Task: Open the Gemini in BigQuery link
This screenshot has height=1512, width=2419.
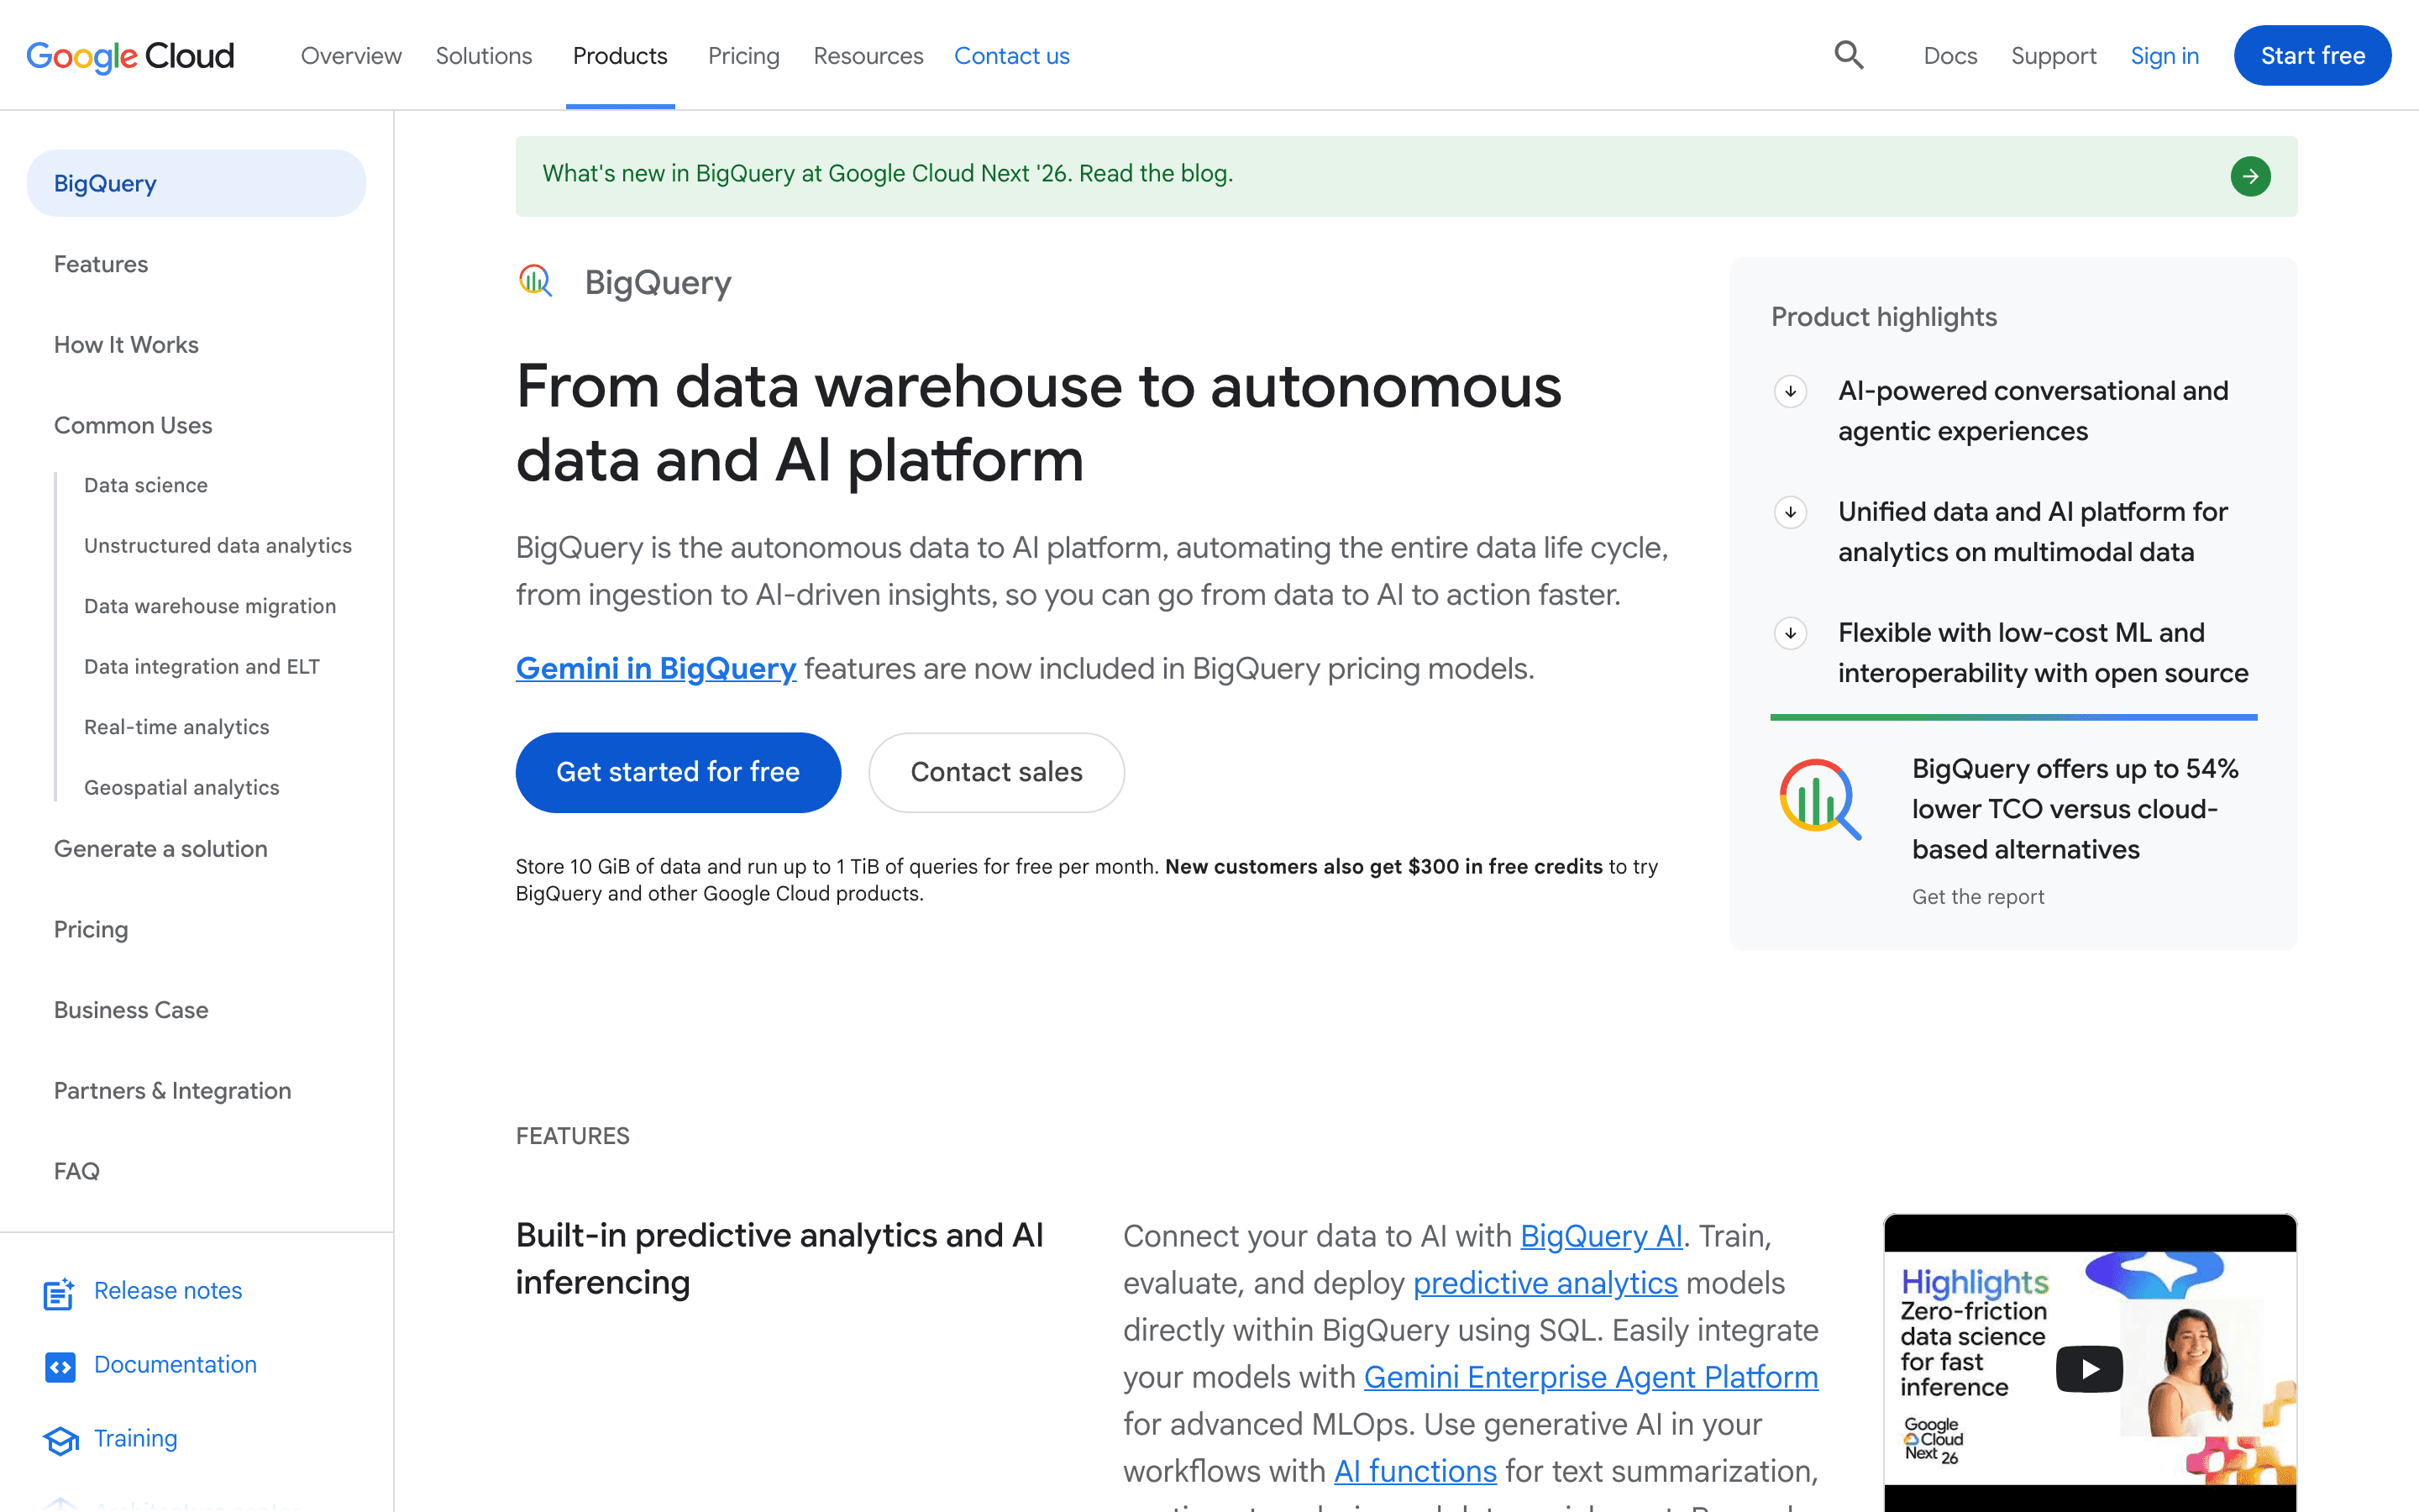Action: coord(656,668)
